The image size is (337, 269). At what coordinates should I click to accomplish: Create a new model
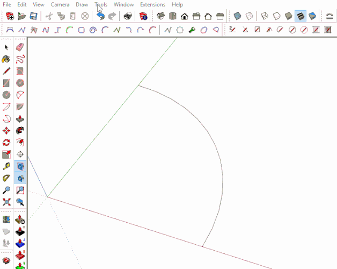pos(10,16)
